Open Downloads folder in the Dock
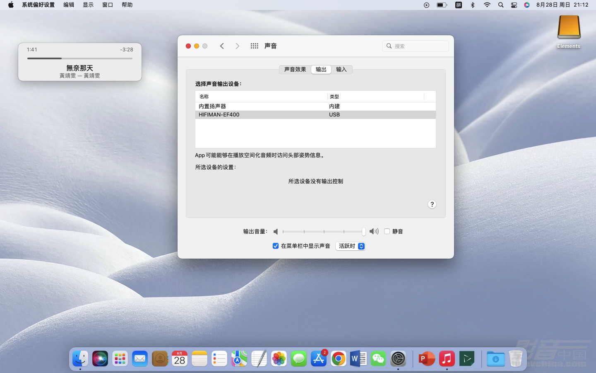Screen dimensions: 596x373 495,358
